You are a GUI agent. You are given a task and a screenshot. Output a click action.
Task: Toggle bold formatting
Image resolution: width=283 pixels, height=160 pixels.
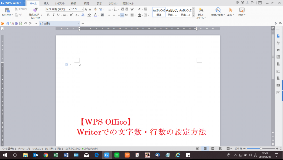pyautogui.click(x=48, y=15)
